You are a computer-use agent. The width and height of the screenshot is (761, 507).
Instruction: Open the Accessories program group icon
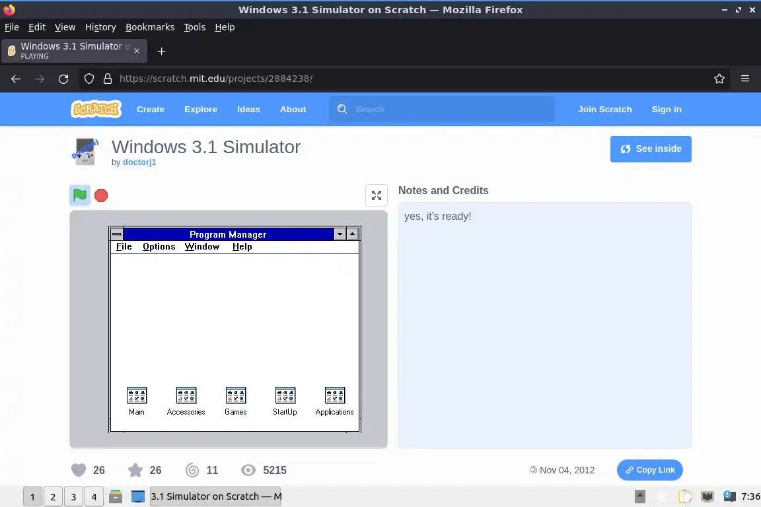pyautogui.click(x=186, y=401)
